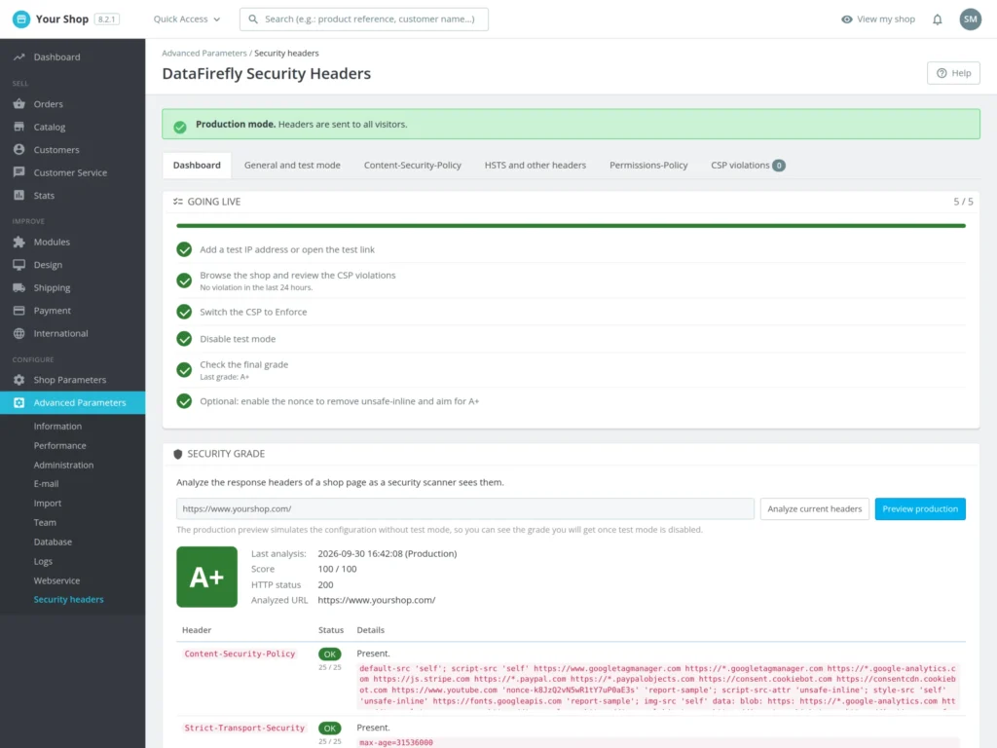
Task: Click the OK status badge for Strict-Transport-Security
Action: pyautogui.click(x=329, y=729)
